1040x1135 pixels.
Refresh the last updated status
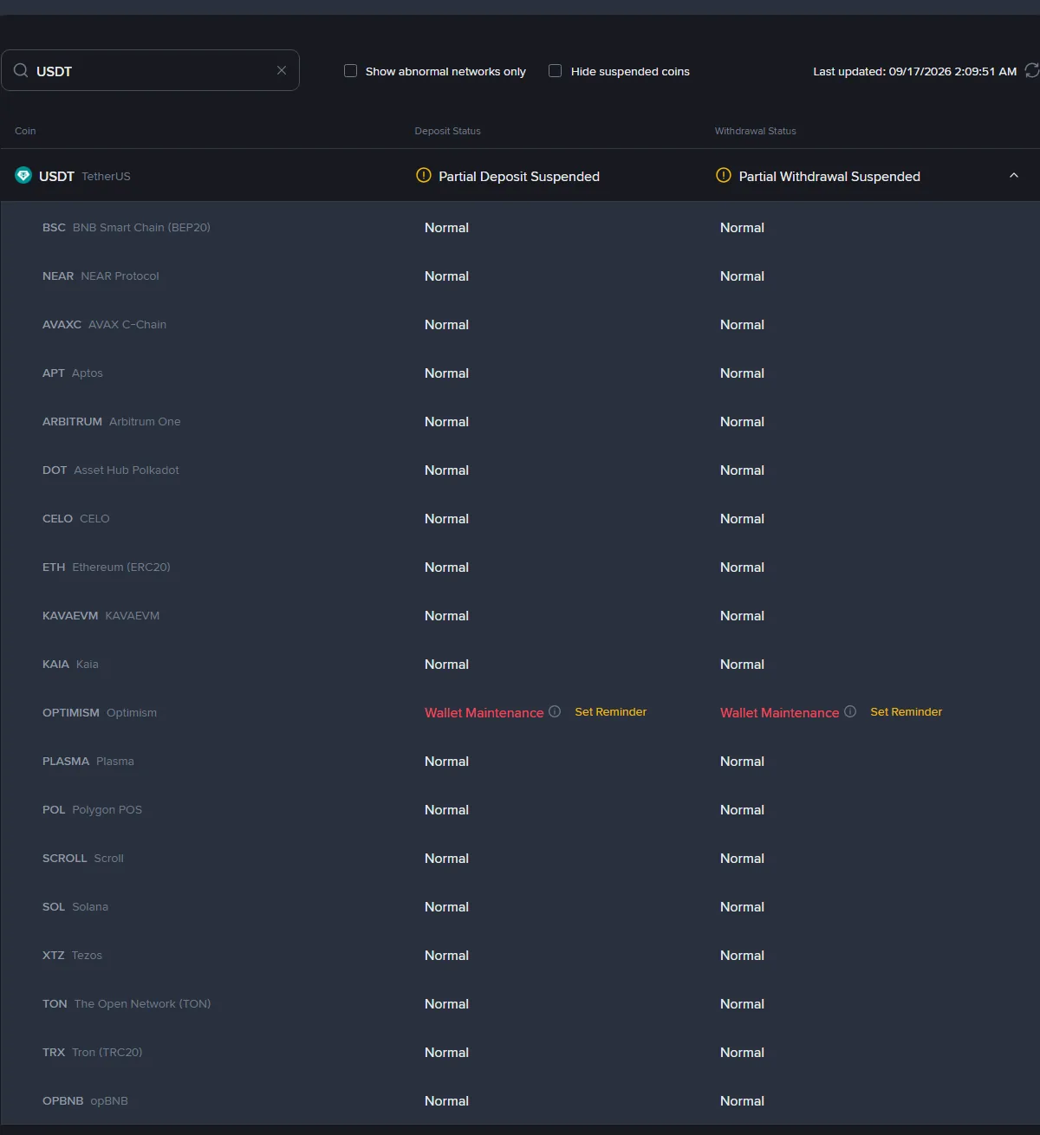[x=1031, y=70]
